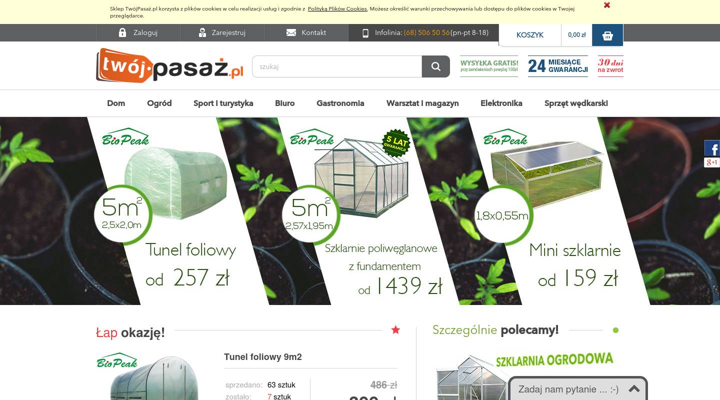Focus the 'szukaj' search field
This screenshot has width=720, height=400.
click(x=337, y=66)
